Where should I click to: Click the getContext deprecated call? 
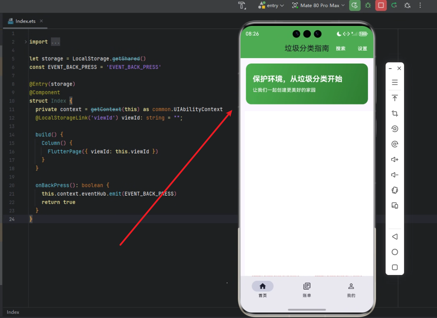pos(106,109)
